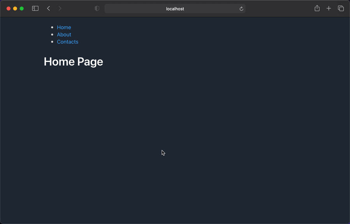Show the tab overview

click(x=341, y=9)
